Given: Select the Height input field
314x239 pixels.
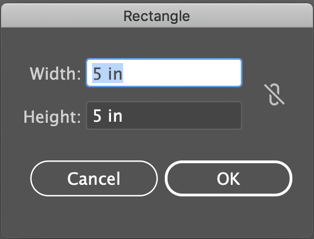Looking at the screenshot, I should [164, 116].
